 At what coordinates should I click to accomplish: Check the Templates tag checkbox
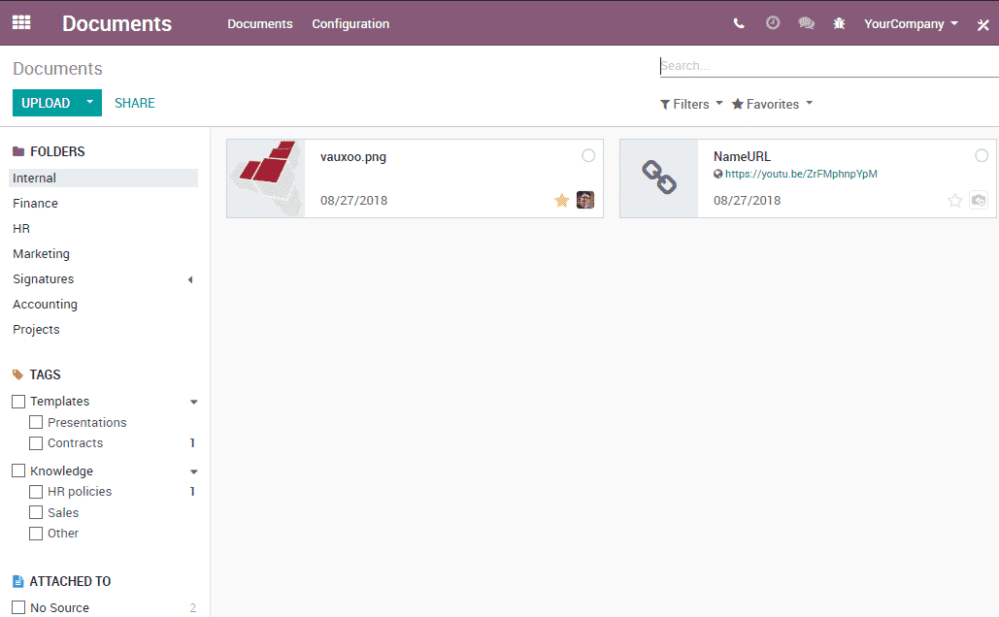(18, 402)
